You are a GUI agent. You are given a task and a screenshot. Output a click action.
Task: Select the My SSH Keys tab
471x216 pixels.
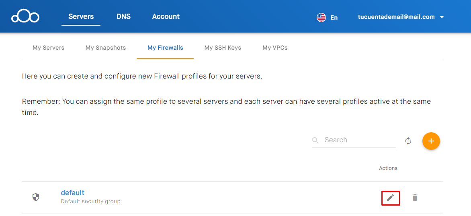pos(223,48)
